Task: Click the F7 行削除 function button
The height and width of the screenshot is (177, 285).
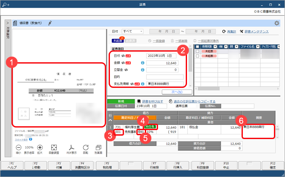Action: (x=154, y=165)
